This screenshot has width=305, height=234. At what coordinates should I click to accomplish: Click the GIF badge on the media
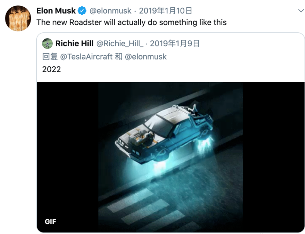click(51, 222)
